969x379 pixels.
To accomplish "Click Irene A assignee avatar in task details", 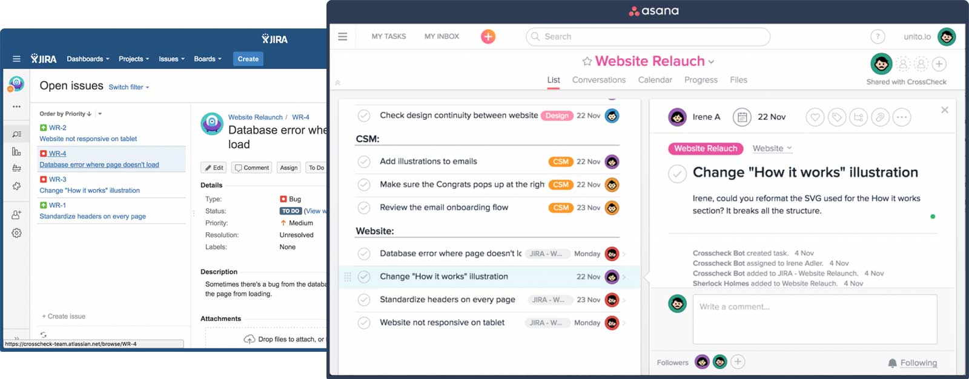I will [x=677, y=117].
